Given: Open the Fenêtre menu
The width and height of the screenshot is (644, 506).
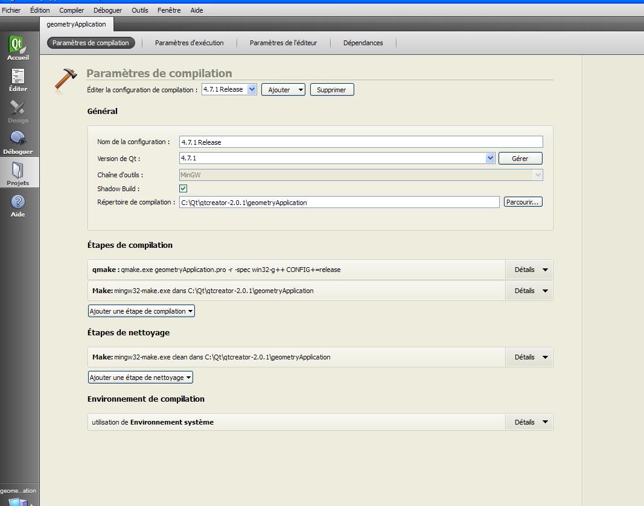Looking at the screenshot, I should [x=169, y=10].
